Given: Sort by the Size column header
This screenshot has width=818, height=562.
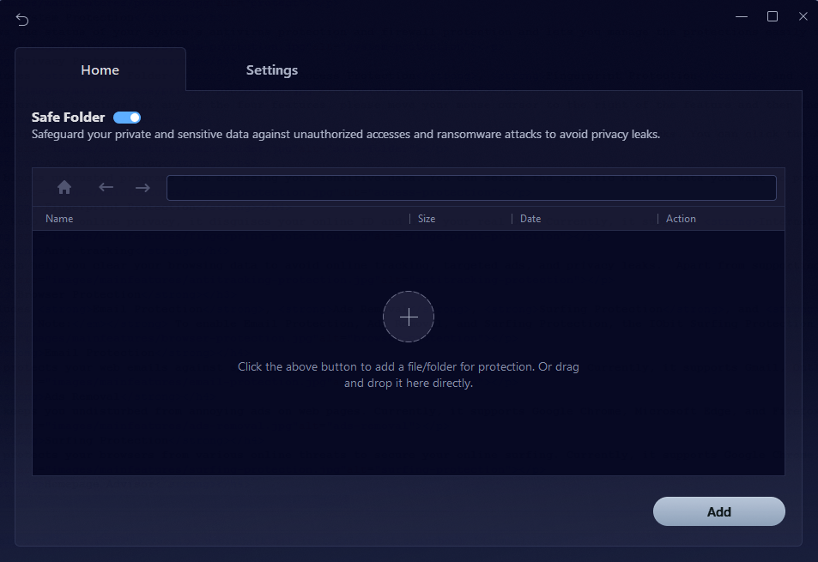Looking at the screenshot, I should click(x=427, y=219).
